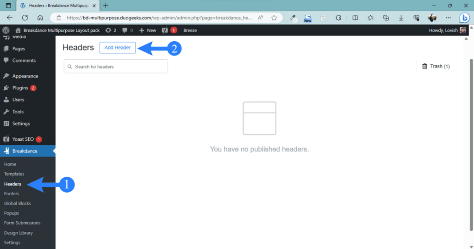The width and height of the screenshot is (474, 249).
Task: Open the Bing sidebar icon
Action: point(464,18)
